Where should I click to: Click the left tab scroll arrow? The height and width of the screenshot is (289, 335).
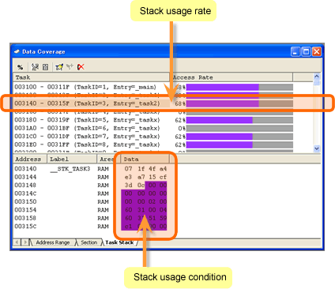17,242
